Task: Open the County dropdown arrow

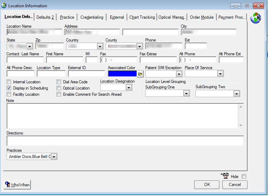Action: 139,46
